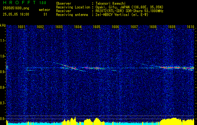Click the 1.1 kHz axis label

coord(3,41)
